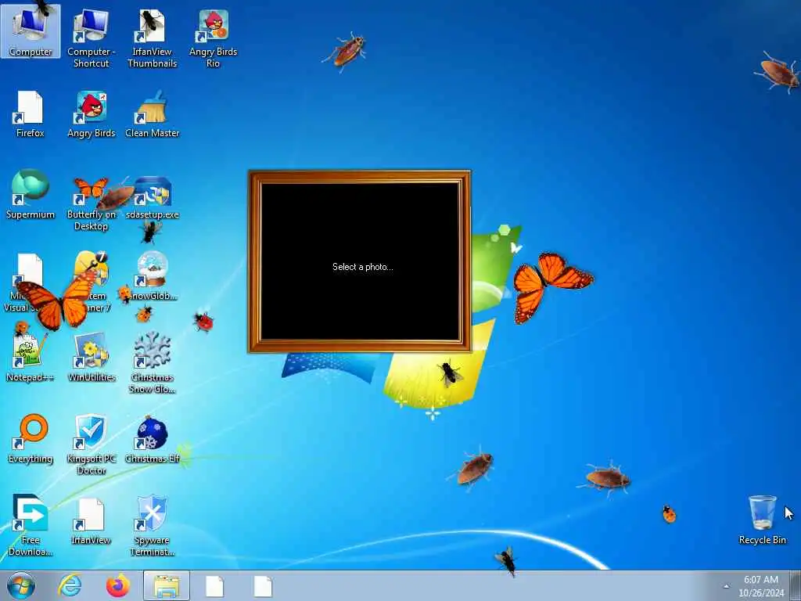Select the Supermium browser icon
Screen dimensions: 801x601
pos(31,194)
